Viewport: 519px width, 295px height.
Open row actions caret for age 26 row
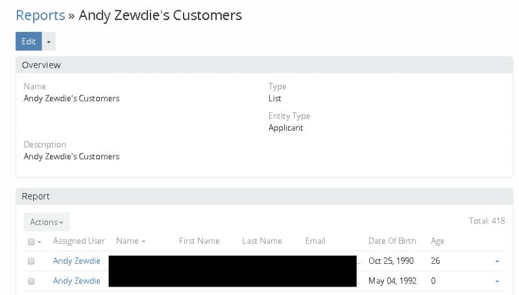point(497,261)
